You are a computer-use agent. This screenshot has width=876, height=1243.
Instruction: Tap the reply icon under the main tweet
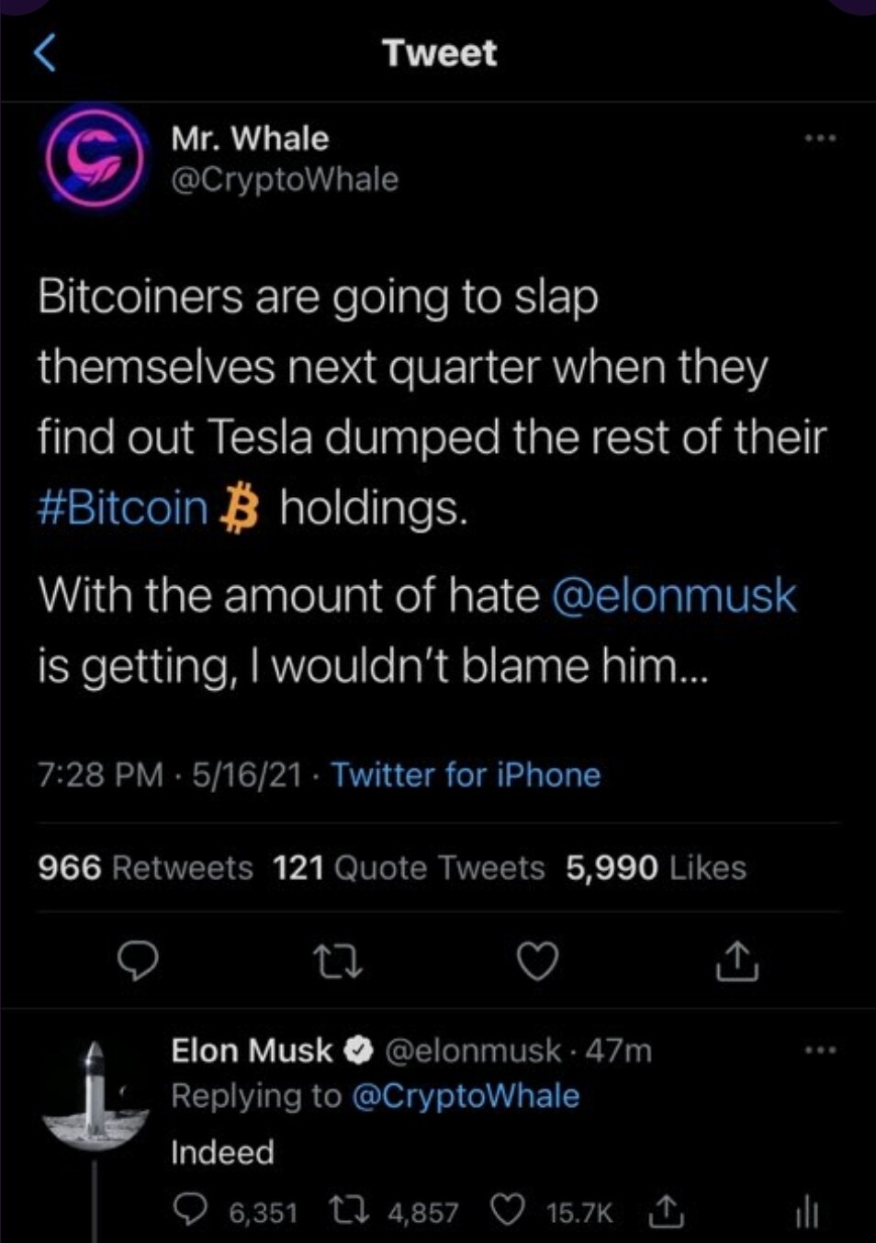point(140,961)
